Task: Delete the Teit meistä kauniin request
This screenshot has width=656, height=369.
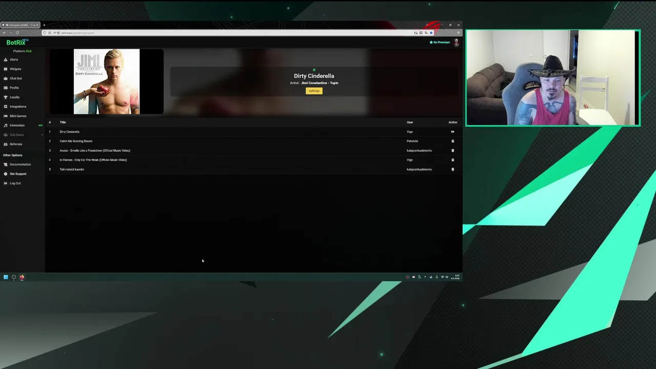Action: [453, 169]
